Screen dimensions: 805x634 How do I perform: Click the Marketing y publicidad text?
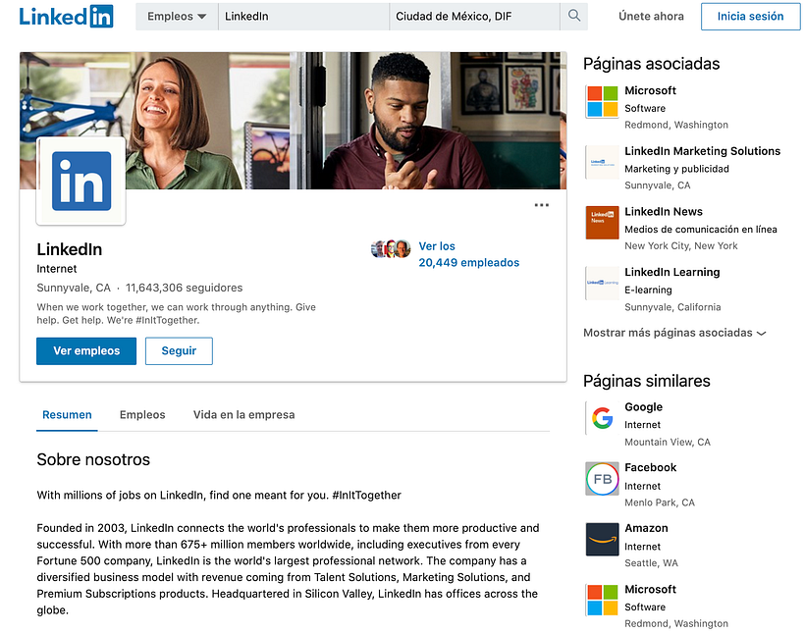click(x=676, y=169)
